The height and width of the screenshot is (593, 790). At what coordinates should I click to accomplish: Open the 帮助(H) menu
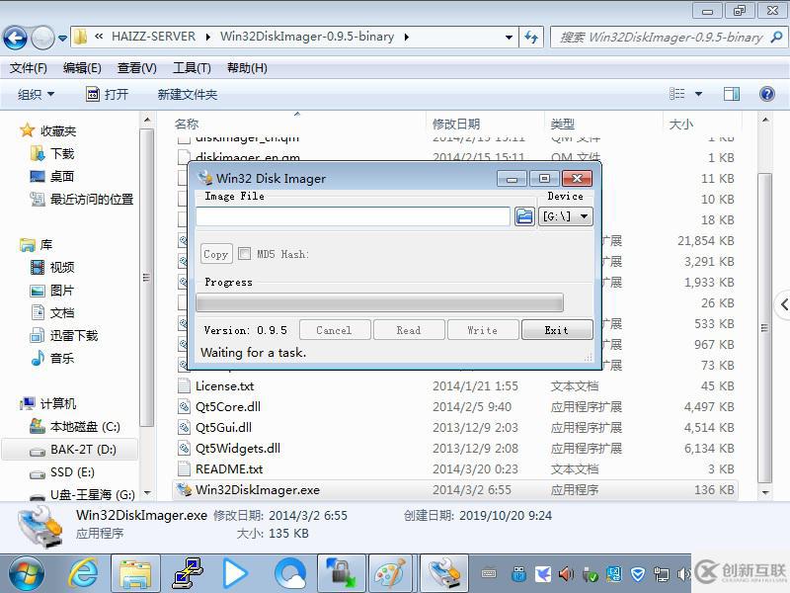click(247, 67)
